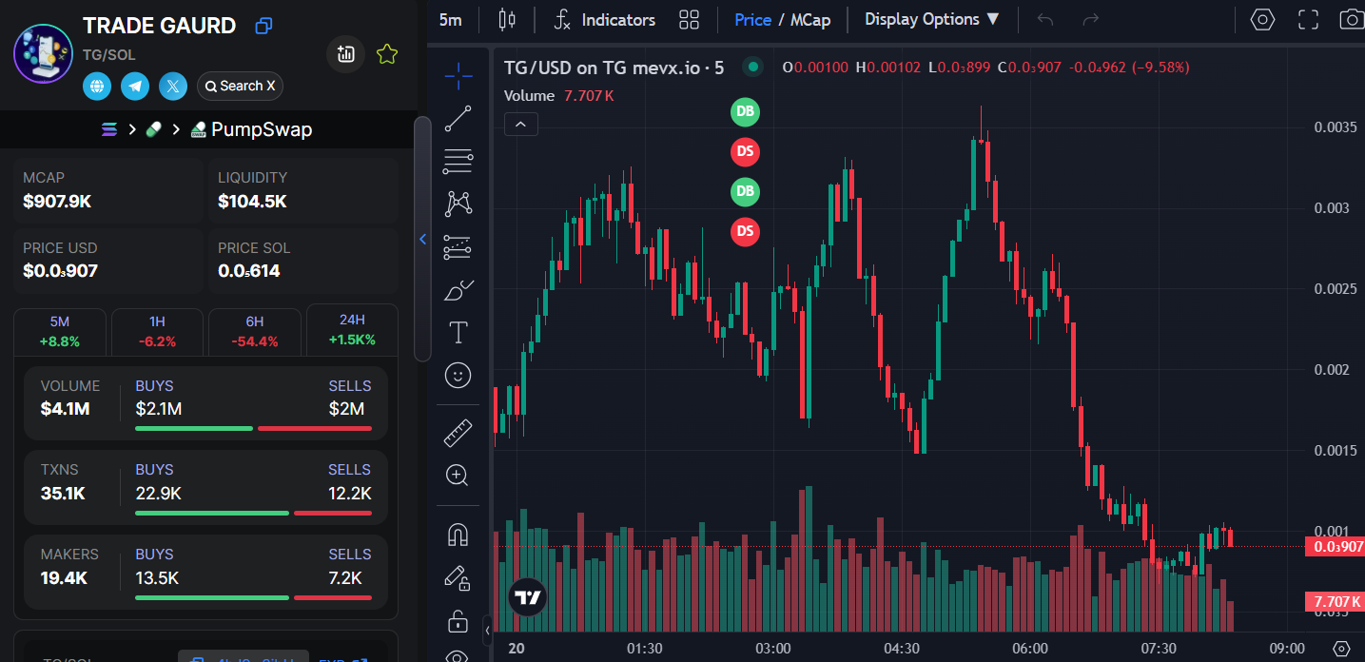Image resolution: width=1365 pixels, height=662 pixels.
Task: Toggle lock all drawing tools
Action: (458, 622)
